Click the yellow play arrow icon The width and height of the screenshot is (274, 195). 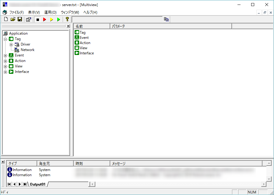coord(51,19)
